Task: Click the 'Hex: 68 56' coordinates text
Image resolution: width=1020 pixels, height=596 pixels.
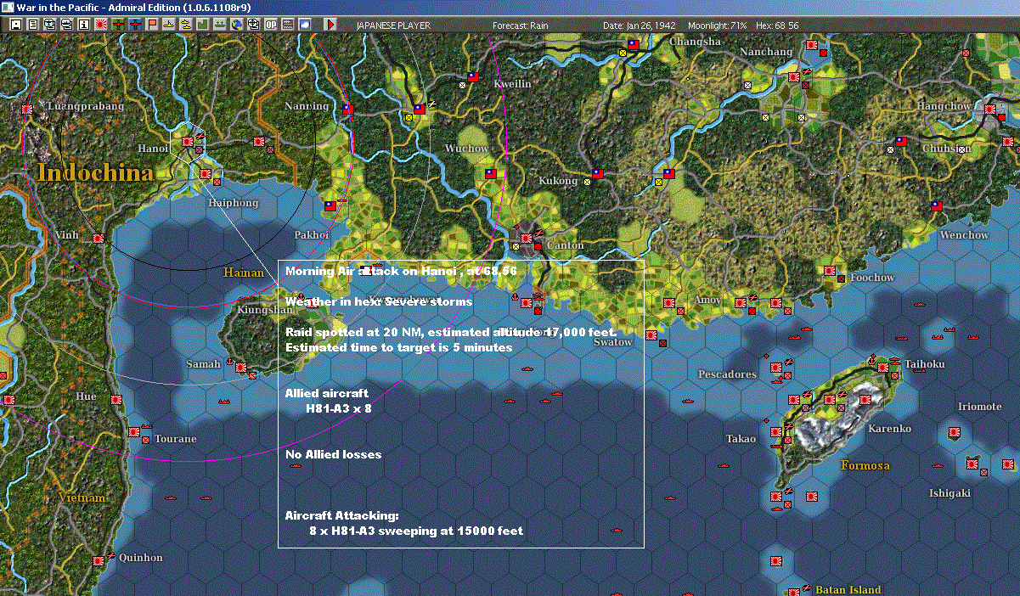Action: tap(776, 25)
